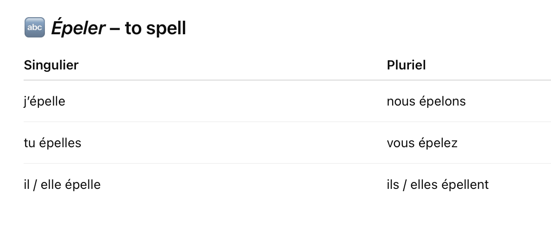Select the italic word Épeler in heading
Viewport: 551px width, 225px height.
point(78,28)
